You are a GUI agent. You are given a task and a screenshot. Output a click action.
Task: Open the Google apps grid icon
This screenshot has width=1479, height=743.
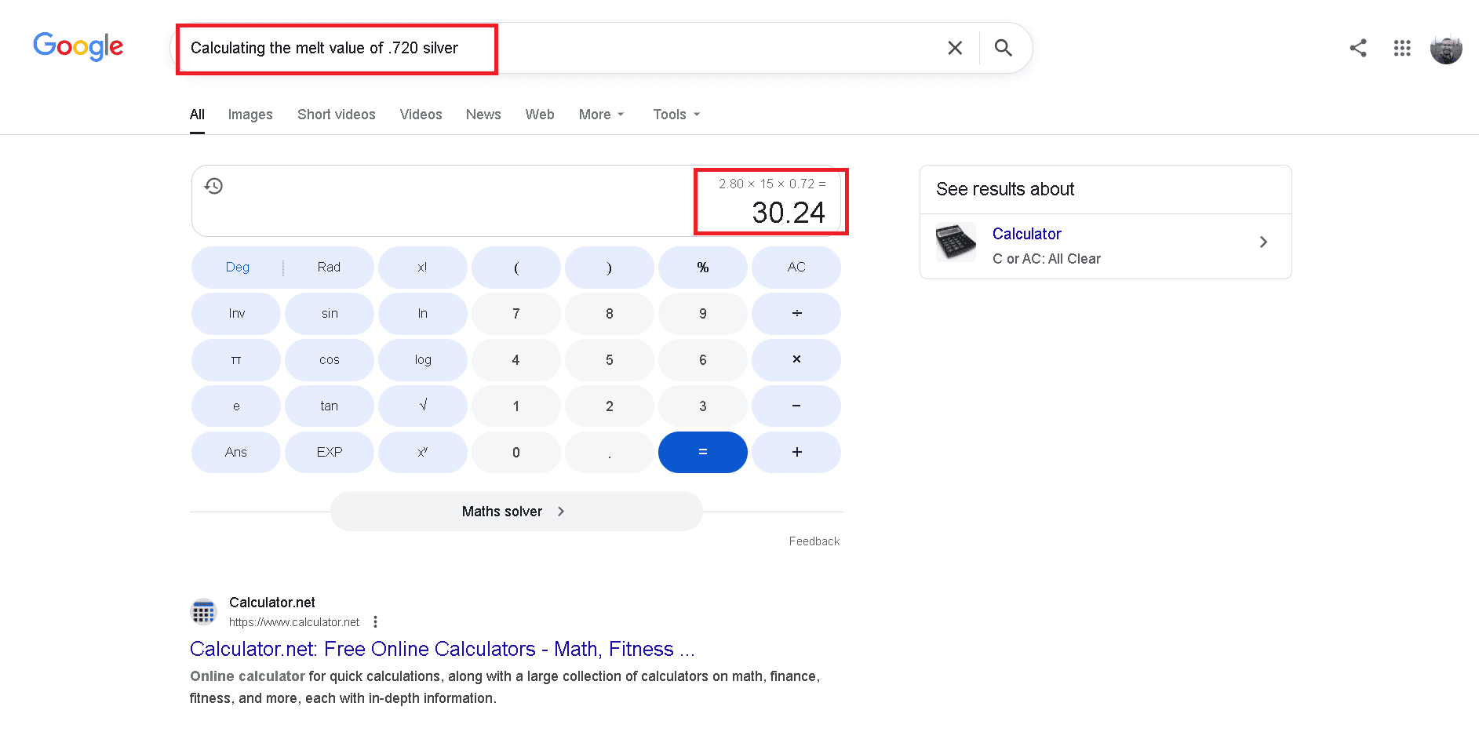click(1402, 48)
